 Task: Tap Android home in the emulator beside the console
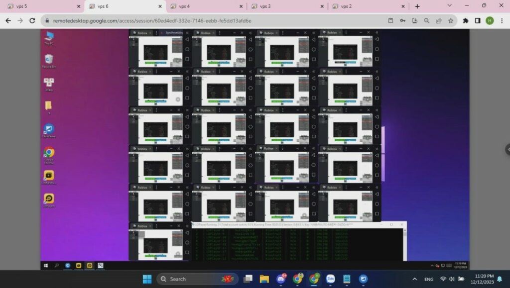click(x=187, y=243)
